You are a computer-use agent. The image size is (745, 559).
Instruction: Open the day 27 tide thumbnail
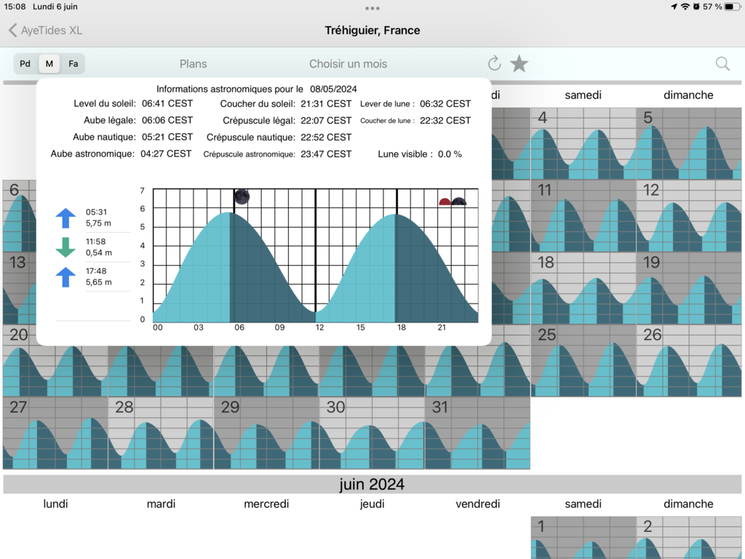pyautogui.click(x=55, y=432)
